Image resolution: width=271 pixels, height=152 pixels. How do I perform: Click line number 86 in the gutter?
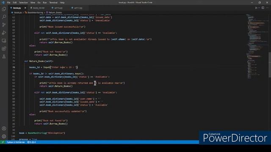point(14,92)
